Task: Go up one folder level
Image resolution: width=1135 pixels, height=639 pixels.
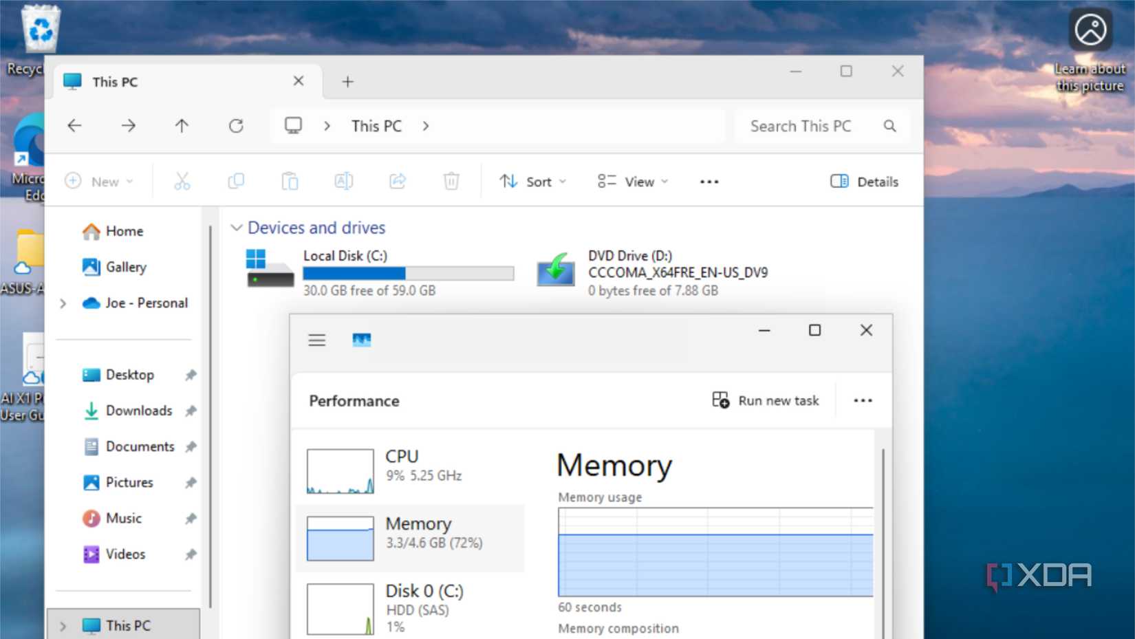Action: click(182, 126)
